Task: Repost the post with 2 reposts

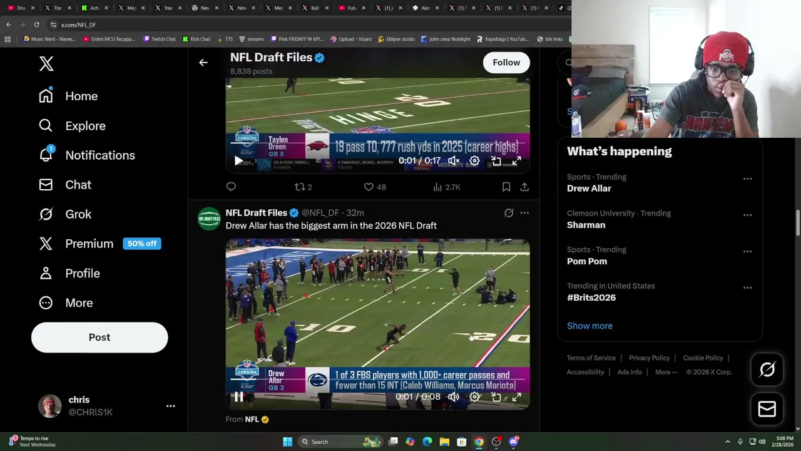Action: [x=303, y=187]
